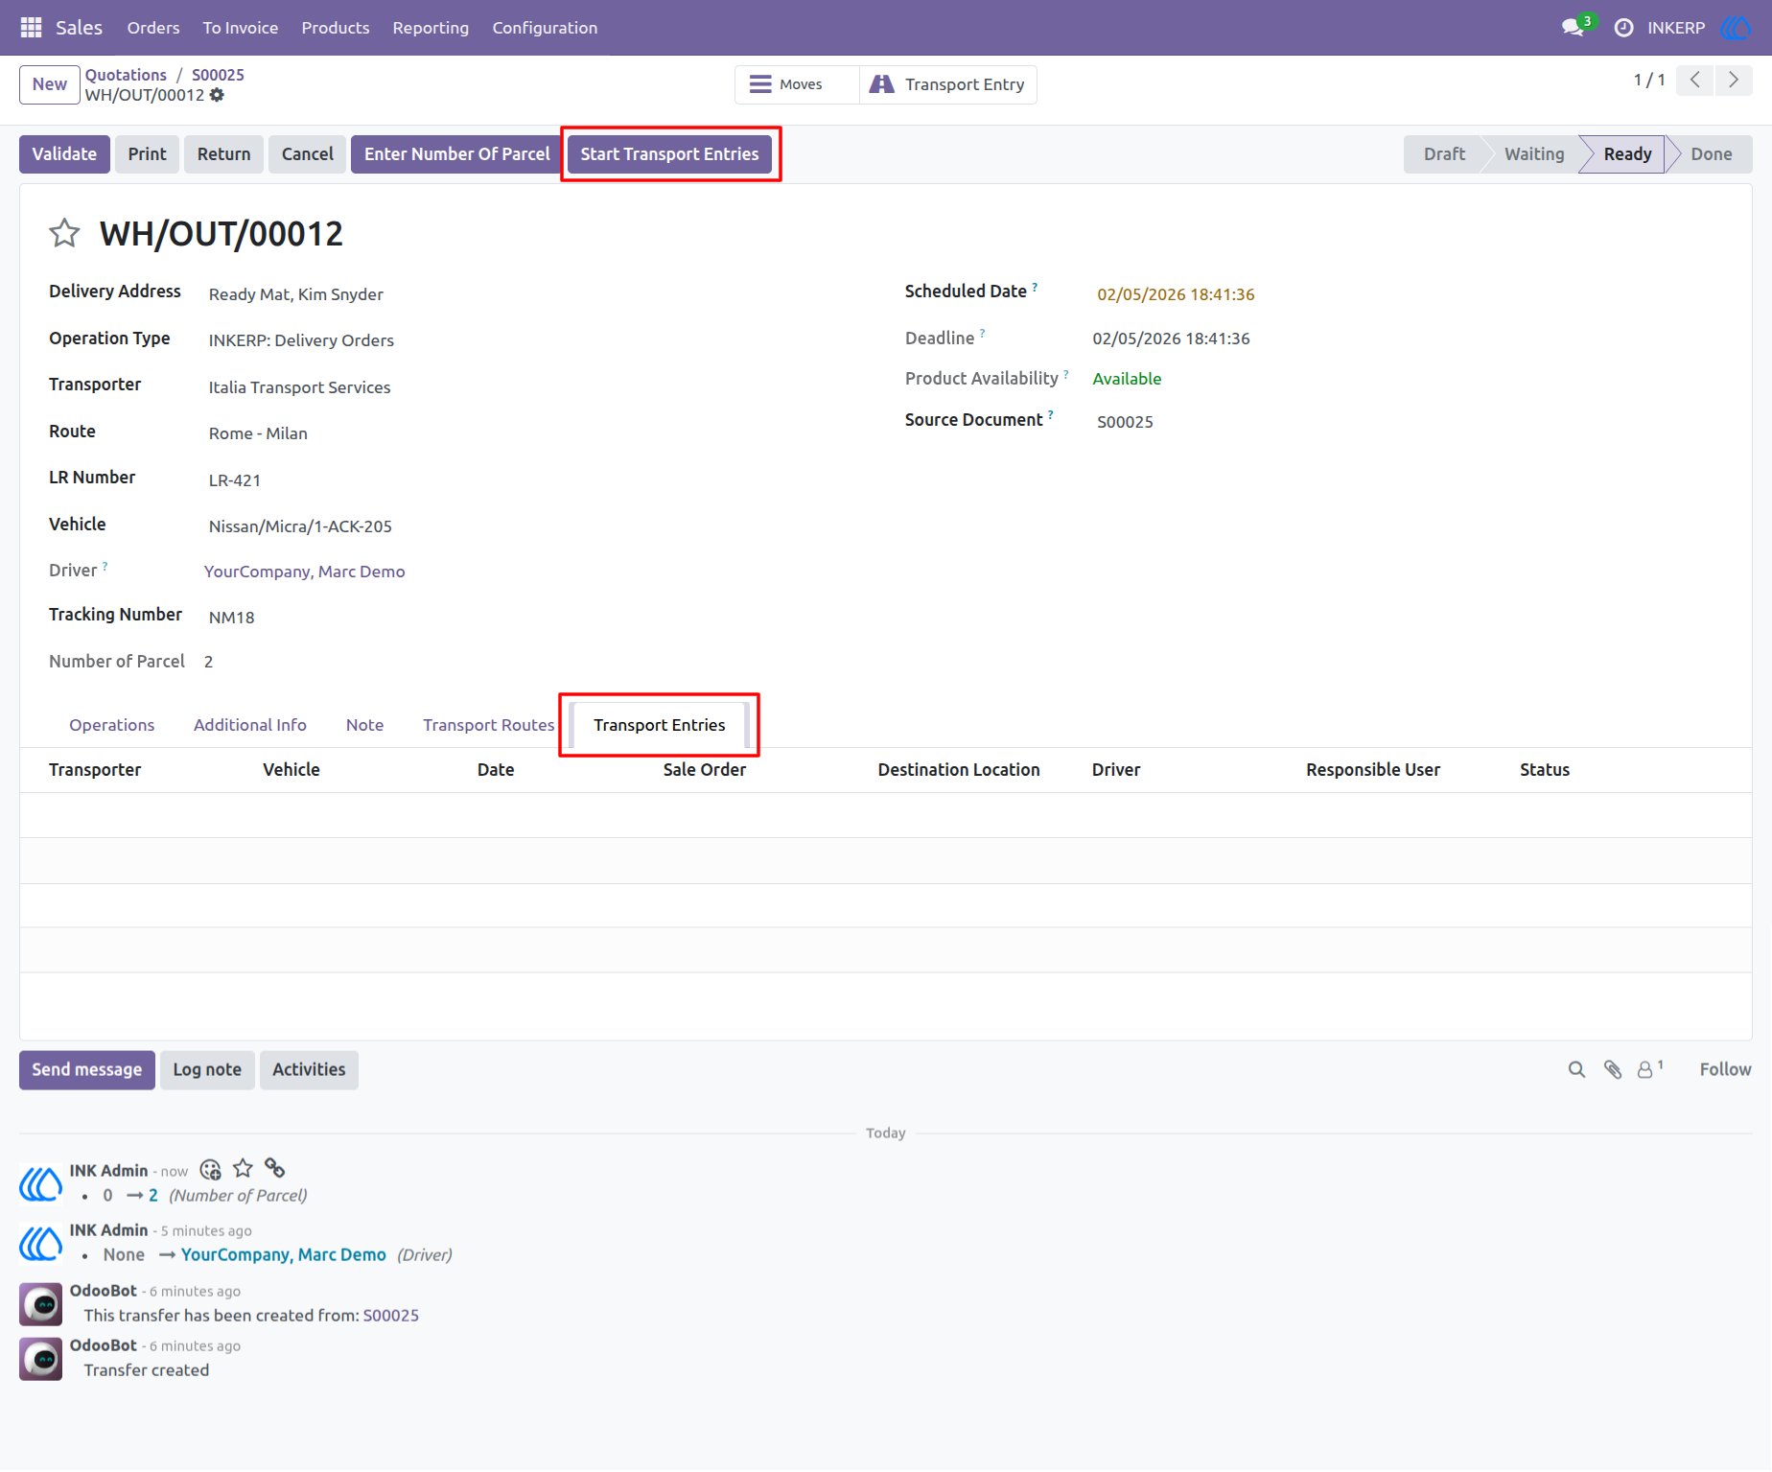Viewport: 1772px width, 1472px height.
Task: Click Start Transport Entries button
Action: [669, 154]
